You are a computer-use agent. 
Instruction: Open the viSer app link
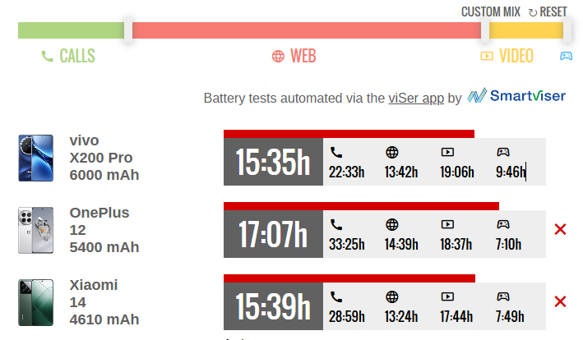(x=416, y=99)
